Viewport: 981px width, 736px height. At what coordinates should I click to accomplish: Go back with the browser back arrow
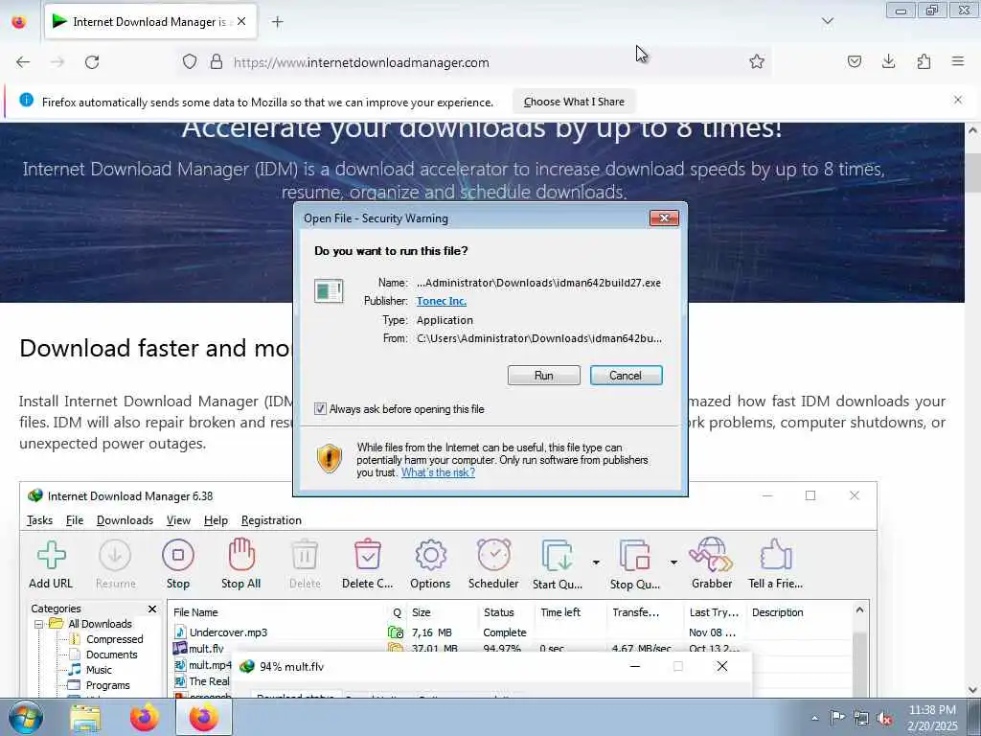(23, 62)
